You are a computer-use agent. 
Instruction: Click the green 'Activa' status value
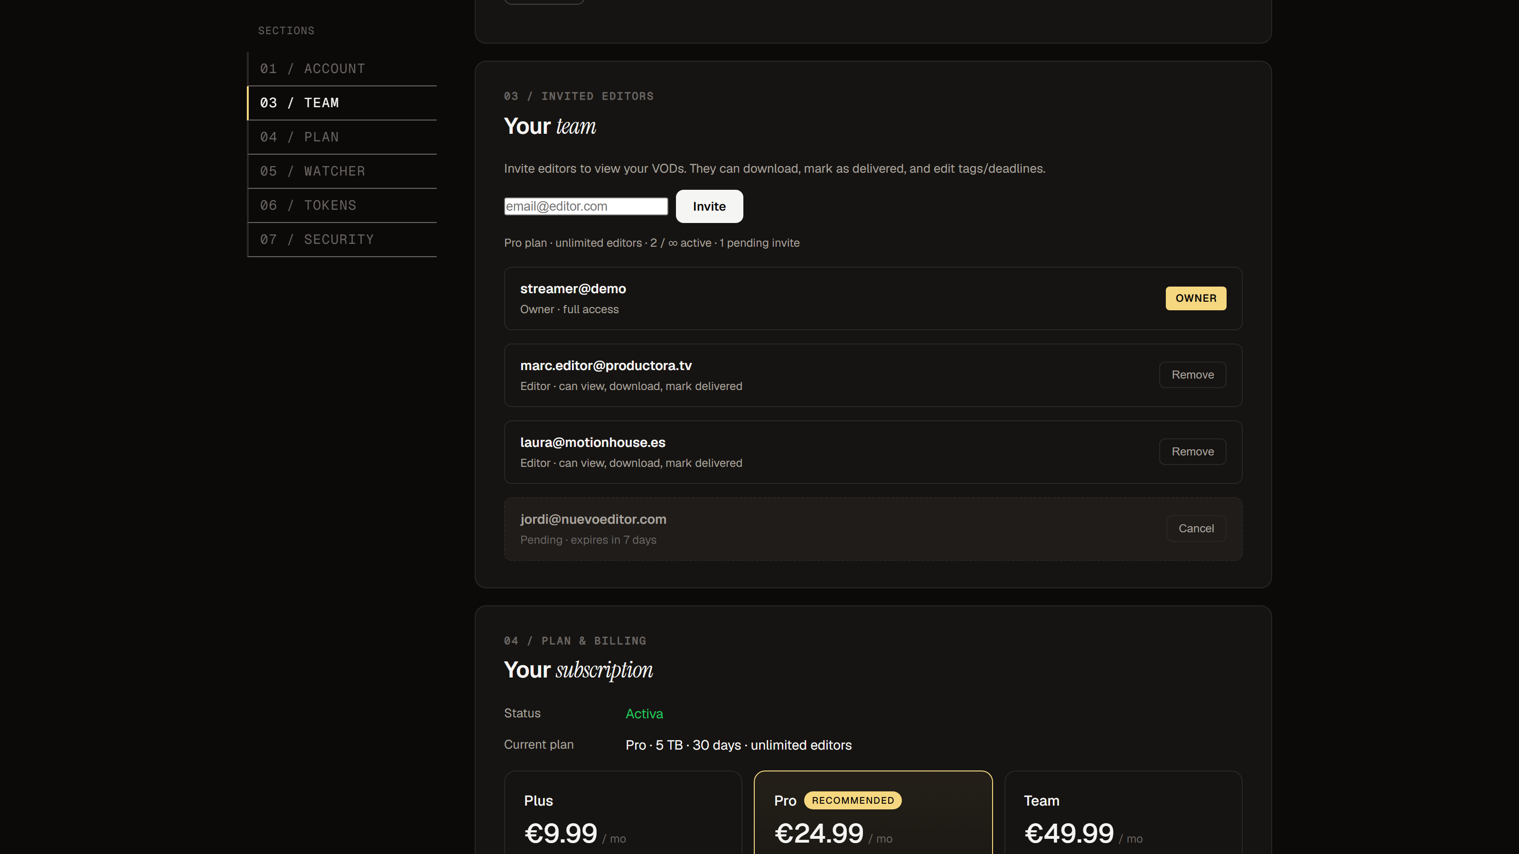pyautogui.click(x=644, y=714)
